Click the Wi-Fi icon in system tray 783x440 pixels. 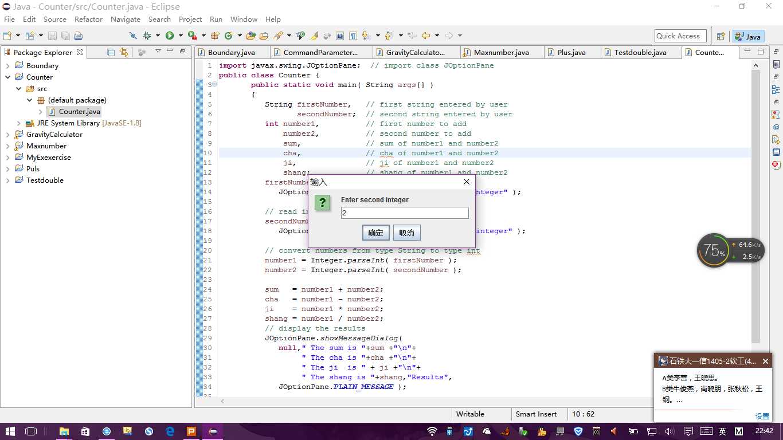coord(432,431)
